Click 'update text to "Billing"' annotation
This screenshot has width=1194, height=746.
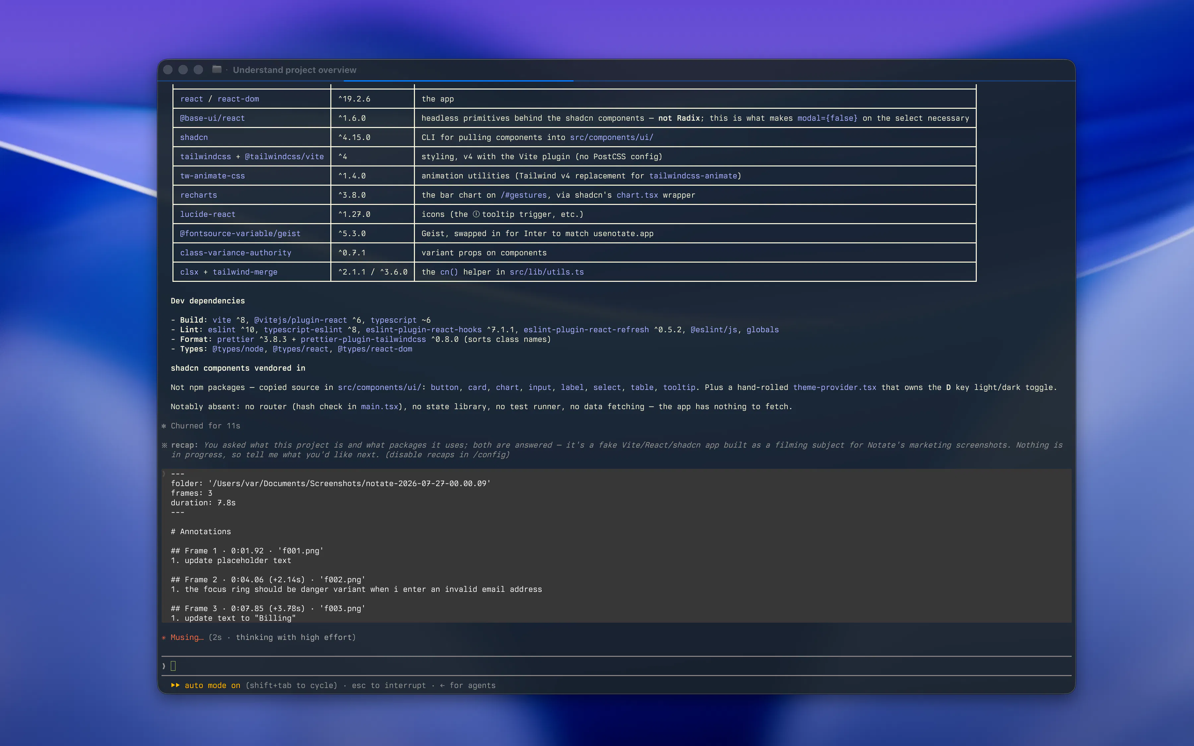point(240,618)
